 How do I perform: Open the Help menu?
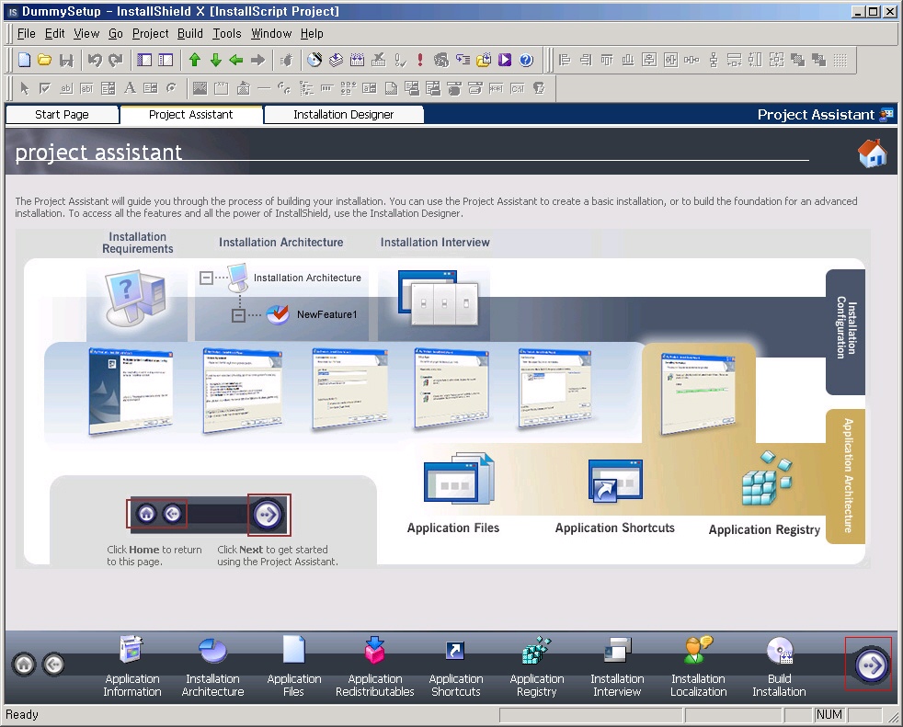pyautogui.click(x=312, y=33)
